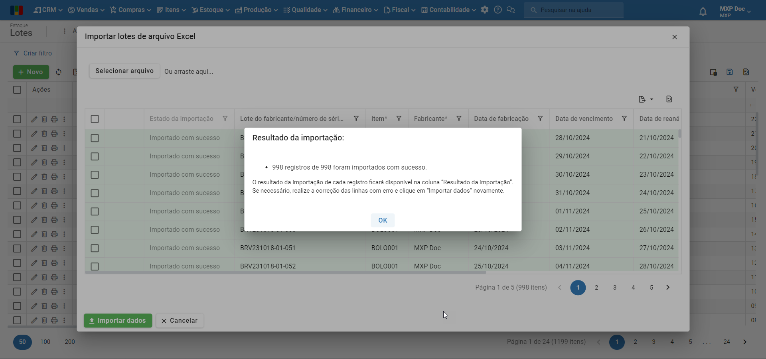Close the Importar lotes de arquivo Excel dialog
Image resolution: width=766 pixels, height=359 pixels.
coord(675,37)
